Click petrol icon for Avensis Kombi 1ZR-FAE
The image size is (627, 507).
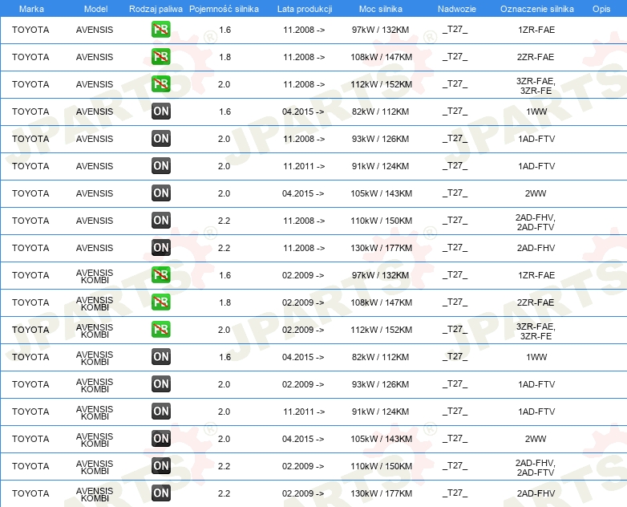click(160, 275)
